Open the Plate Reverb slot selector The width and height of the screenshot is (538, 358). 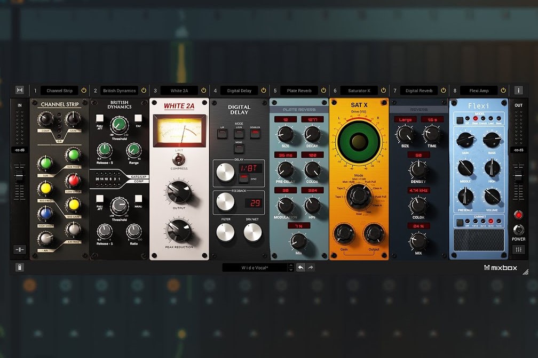[299, 91]
